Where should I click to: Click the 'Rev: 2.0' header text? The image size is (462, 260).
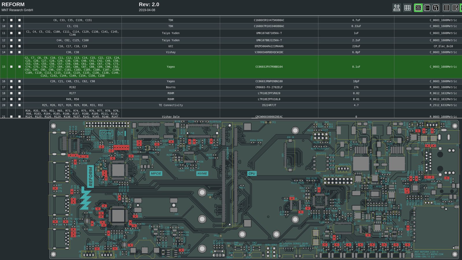click(149, 4)
